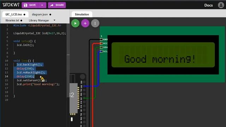Open the user account avatar
This screenshot has height=127, width=226.
pos(221,5)
